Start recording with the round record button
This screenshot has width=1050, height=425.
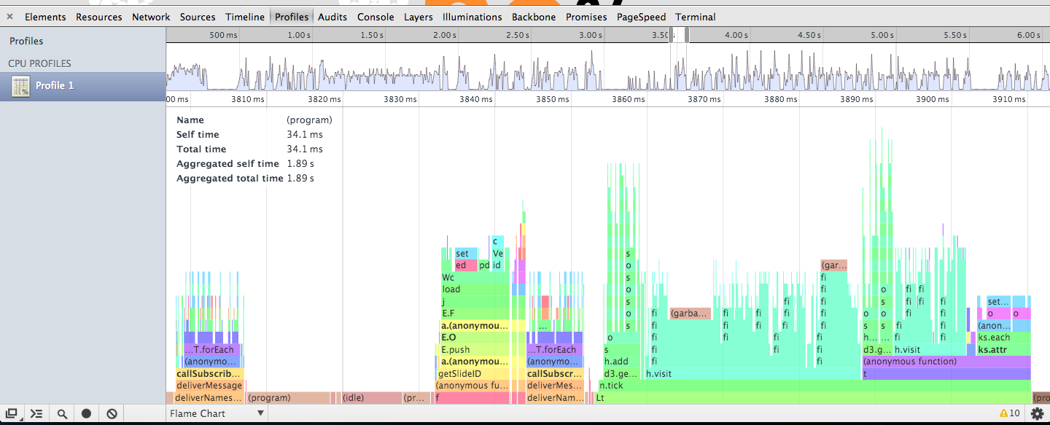[x=87, y=413]
